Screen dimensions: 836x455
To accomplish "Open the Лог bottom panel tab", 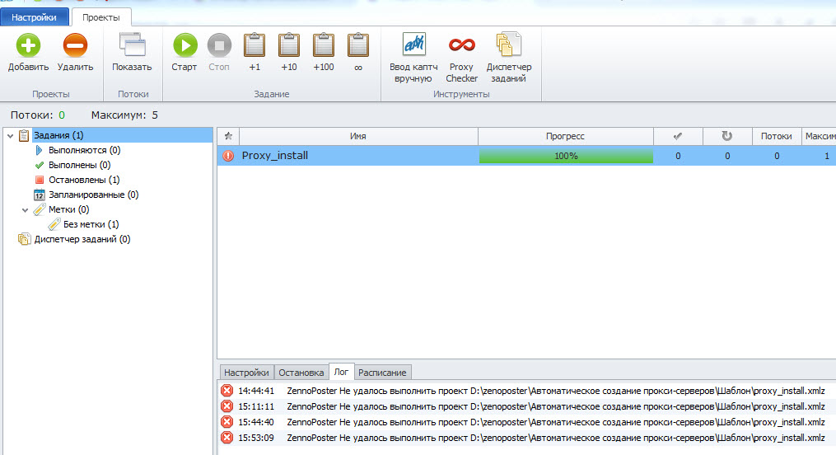I will (x=341, y=372).
